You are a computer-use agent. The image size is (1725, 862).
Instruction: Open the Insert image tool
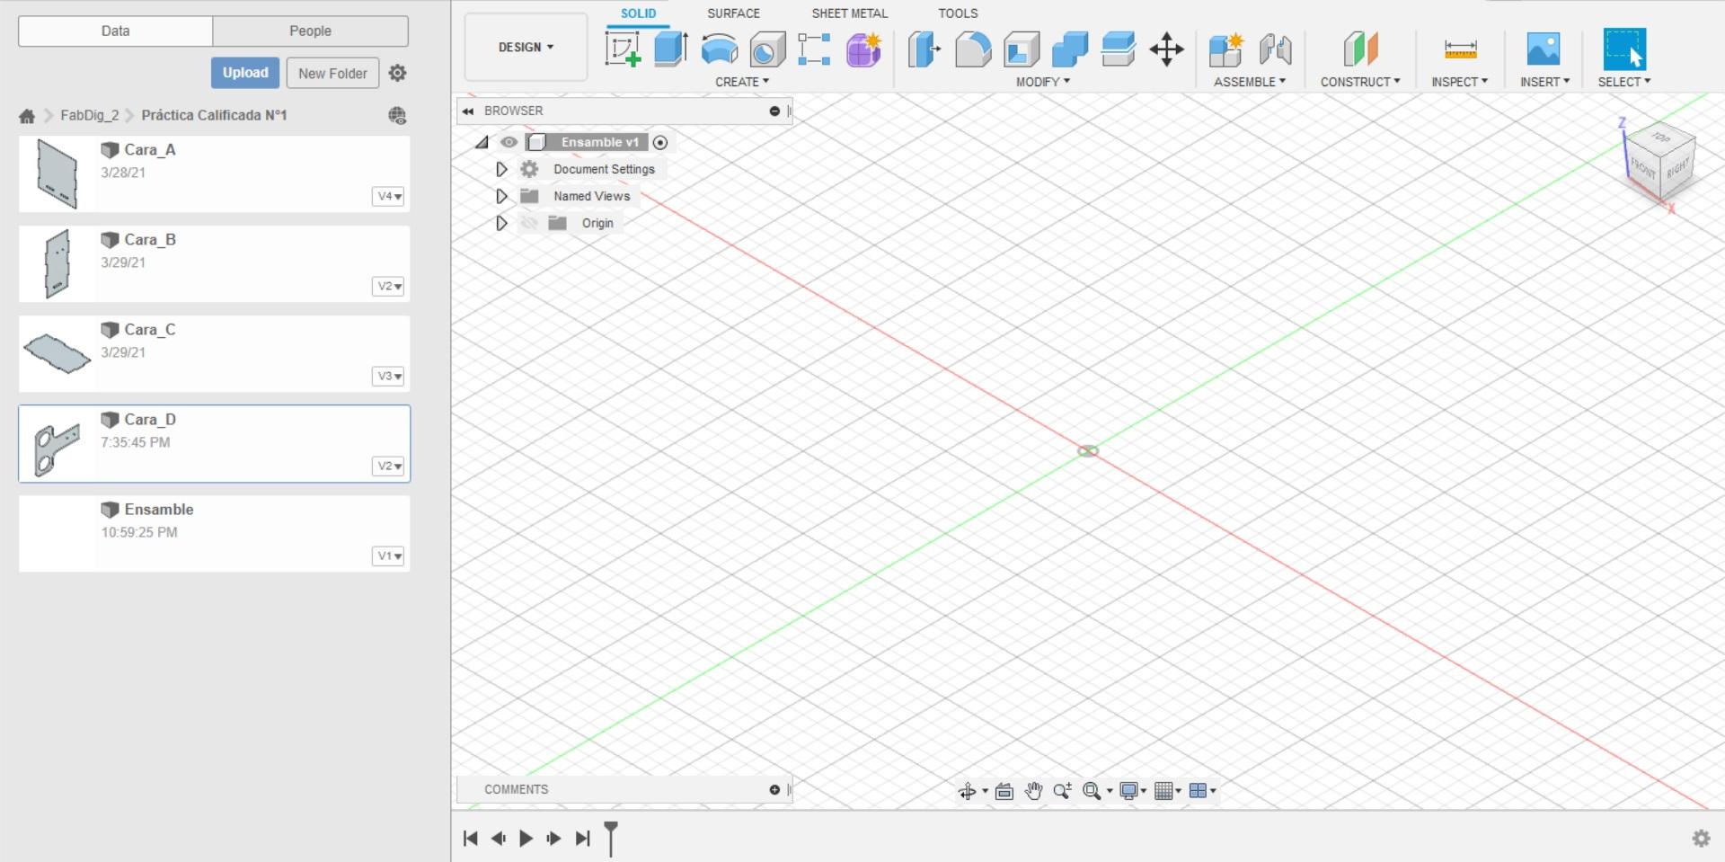pos(1544,49)
